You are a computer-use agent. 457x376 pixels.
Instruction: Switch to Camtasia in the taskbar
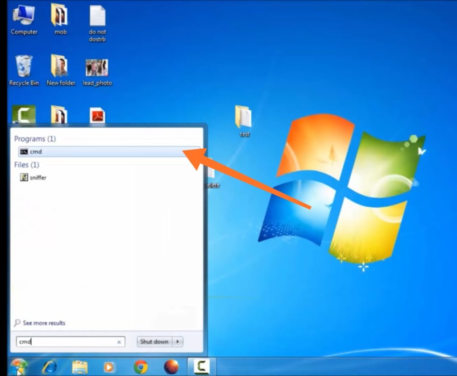(202, 366)
